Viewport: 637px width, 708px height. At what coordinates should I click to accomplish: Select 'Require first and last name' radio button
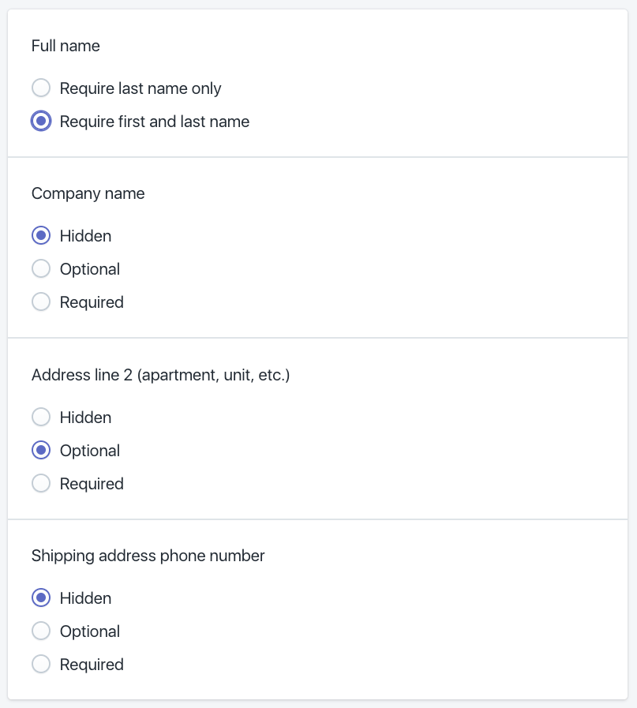41,121
